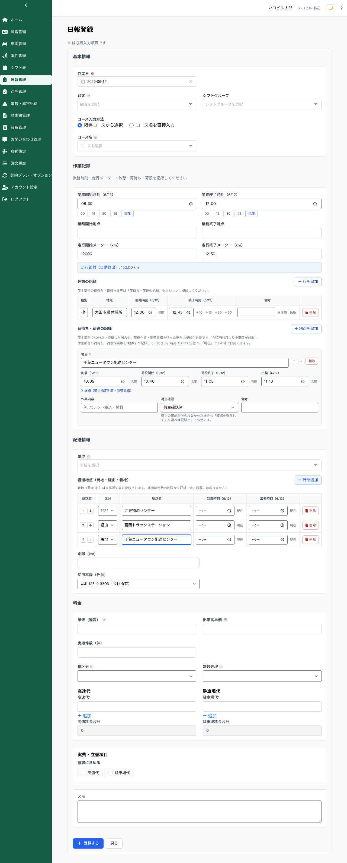
Task: Select コース名を直接入力 radio button
Action: tap(131, 125)
